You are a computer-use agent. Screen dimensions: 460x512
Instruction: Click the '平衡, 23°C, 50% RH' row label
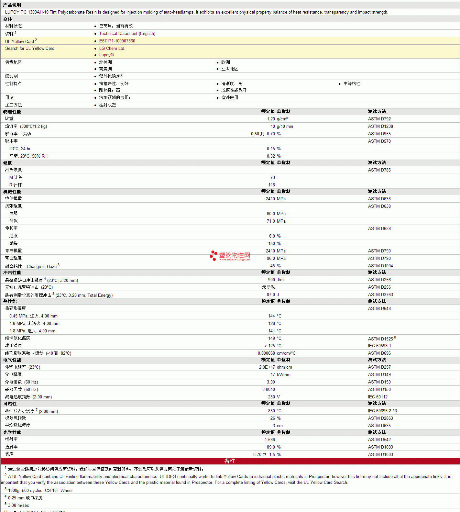[x=28, y=156]
